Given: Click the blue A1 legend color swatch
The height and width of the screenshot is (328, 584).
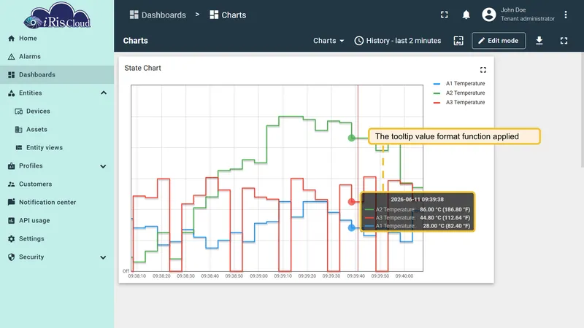Looking at the screenshot, I should click(437, 84).
